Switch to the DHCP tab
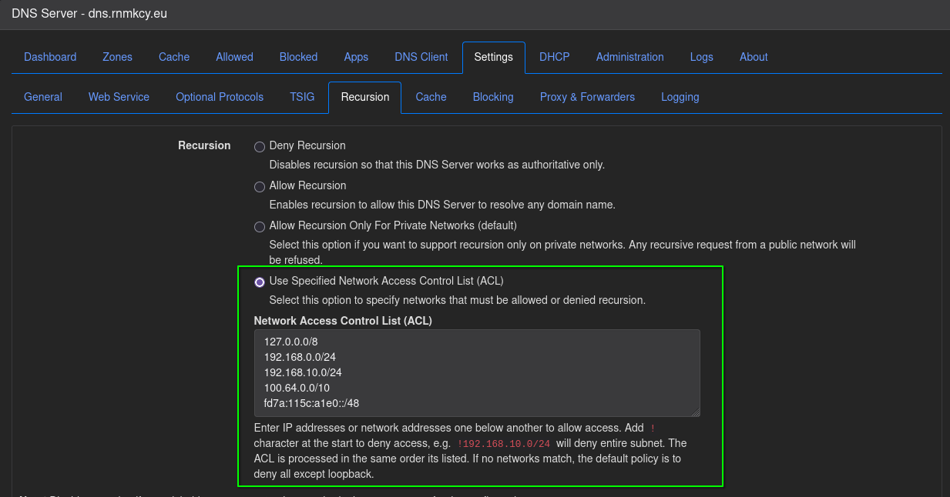950x497 pixels. 555,57
